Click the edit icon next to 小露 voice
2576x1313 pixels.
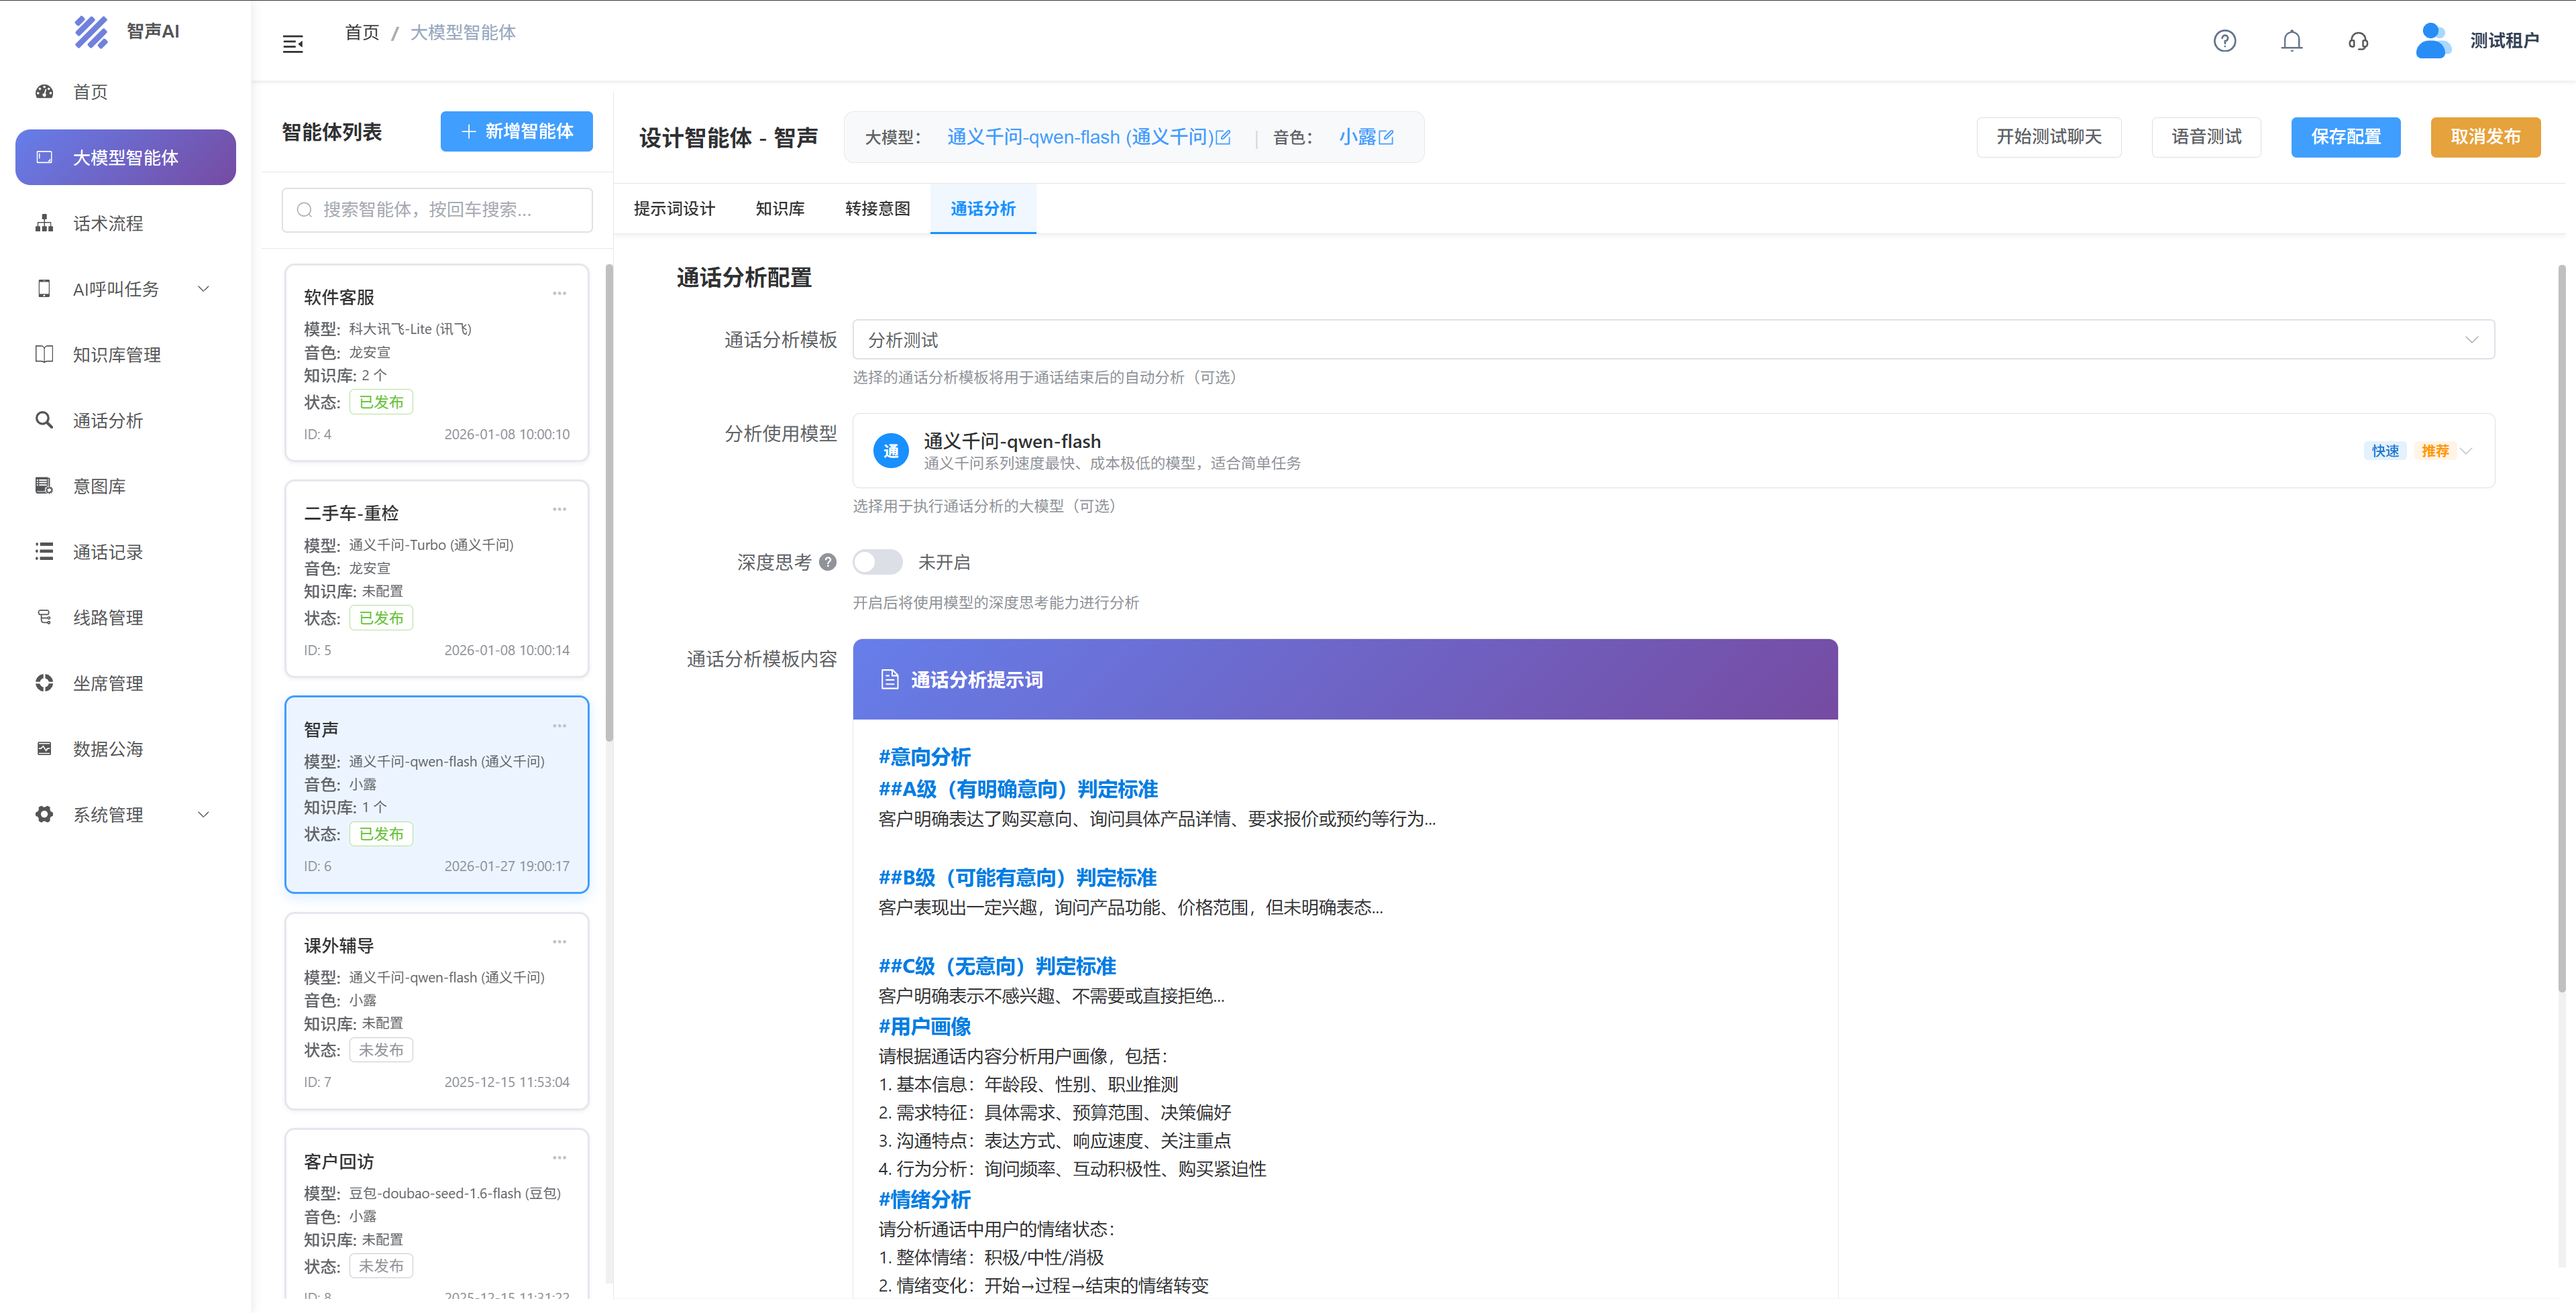[x=1386, y=138]
